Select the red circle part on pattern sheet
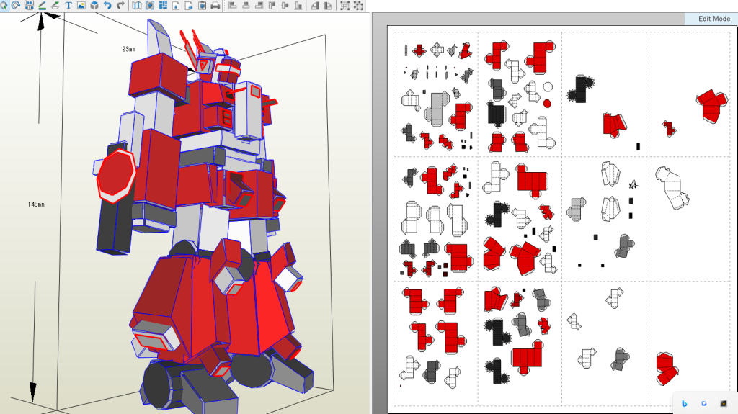 click(x=547, y=104)
